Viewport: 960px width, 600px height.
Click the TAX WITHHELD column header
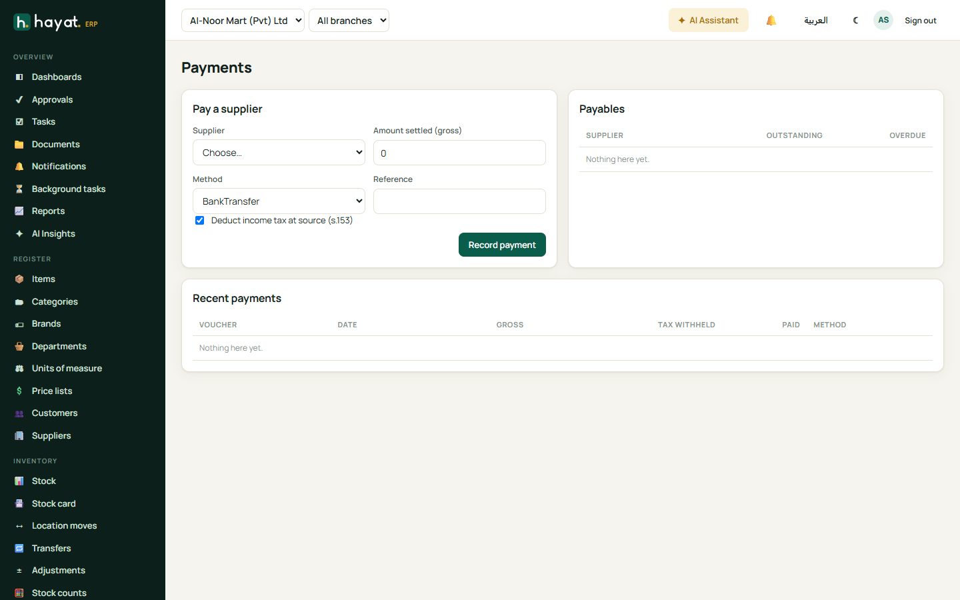(686, 325)
